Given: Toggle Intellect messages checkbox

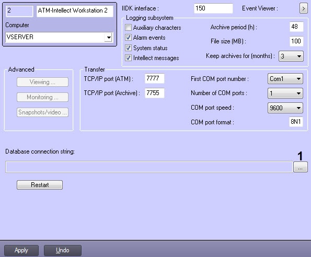Looking at the screenshot, I should pos(128,57).
